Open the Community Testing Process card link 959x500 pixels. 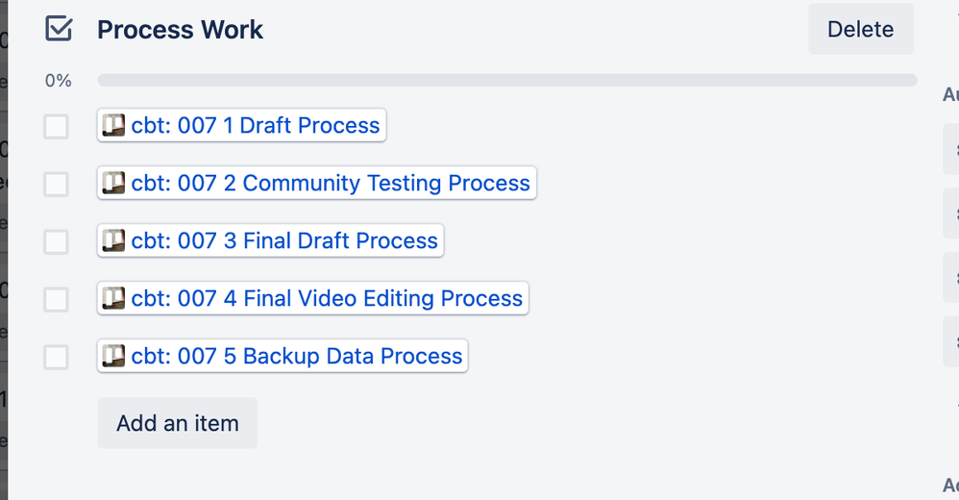[x=317, y=183]
